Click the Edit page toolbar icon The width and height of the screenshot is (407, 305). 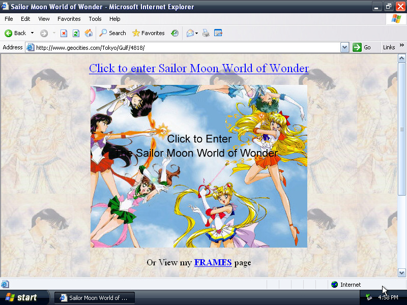218,33
